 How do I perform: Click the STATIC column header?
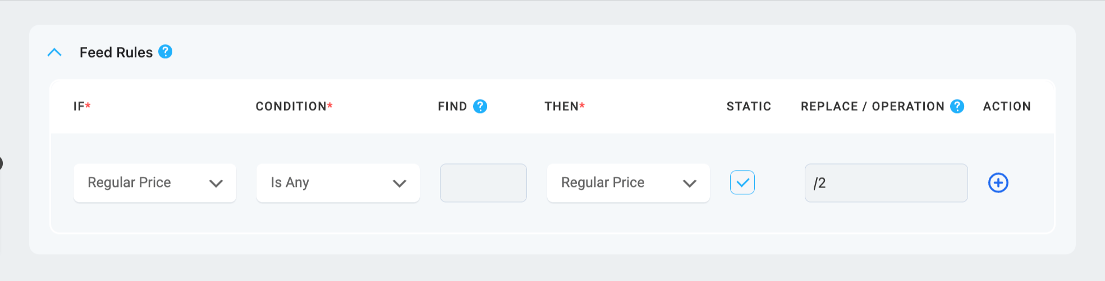[x=749, y=106]
